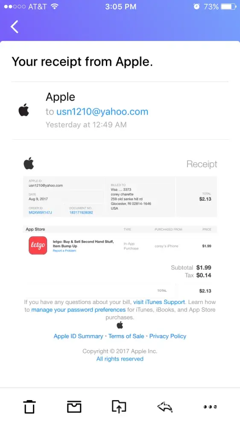Tap the Apple logo in receipt header
This screenshot has width=240, height=427.
[x=29, y=164]
